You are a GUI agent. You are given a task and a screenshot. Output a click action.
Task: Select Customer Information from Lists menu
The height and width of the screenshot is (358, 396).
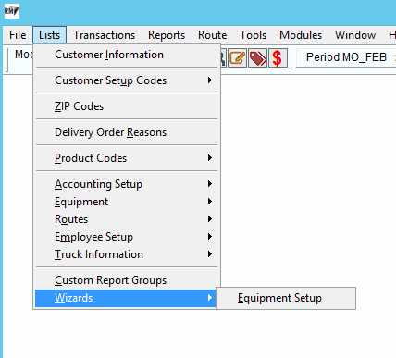pos(127,55)
